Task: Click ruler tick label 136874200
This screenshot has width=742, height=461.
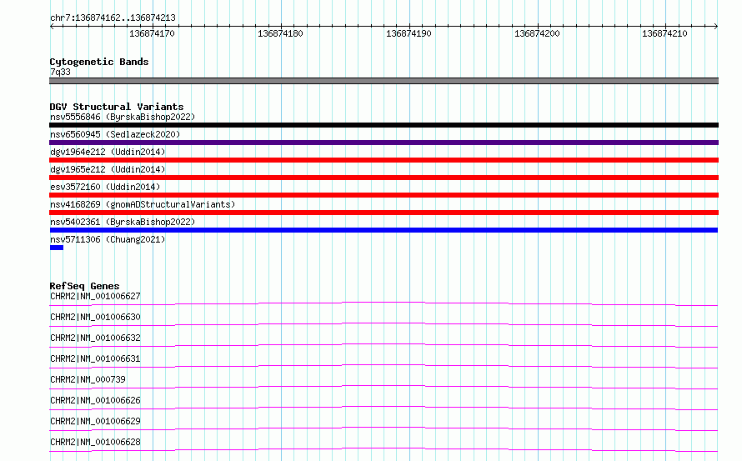Action: 537,33
